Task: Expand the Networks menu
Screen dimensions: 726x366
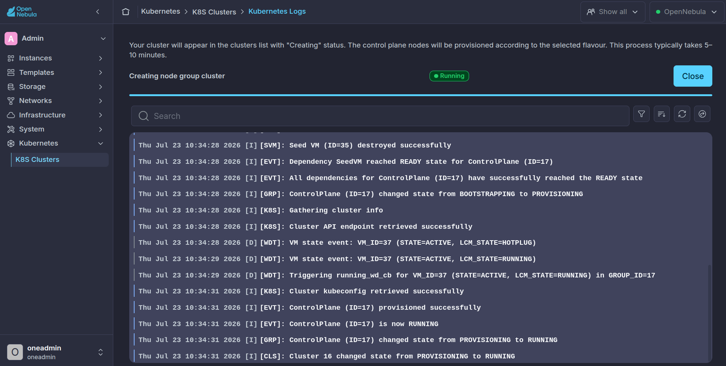Action: click(101, 101)
